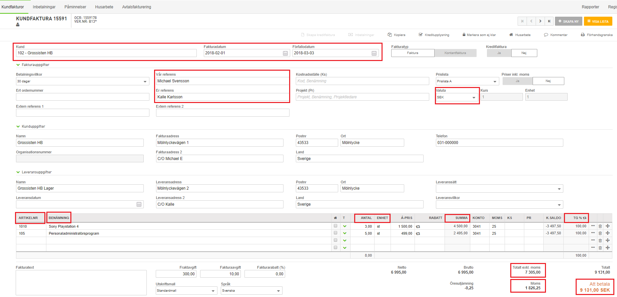Go to the next invoice arrow
This screenshot has height=297, width=617.
click(x=540, y=21)
